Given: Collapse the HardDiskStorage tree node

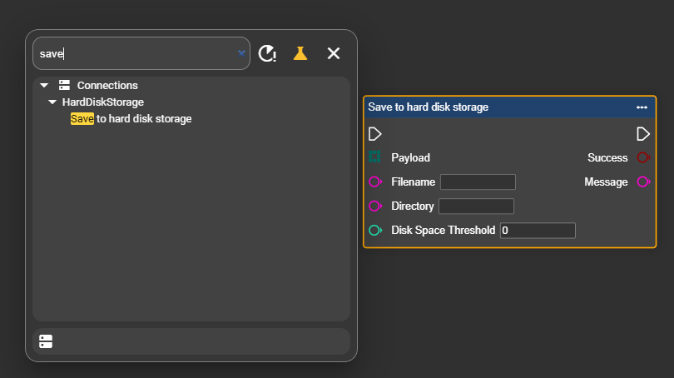Looking at the screenshot, I should pyautogui.click(x=52, y=102).
